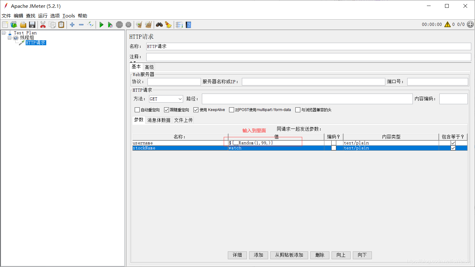Click the blue plus Expand All icon

72,25
